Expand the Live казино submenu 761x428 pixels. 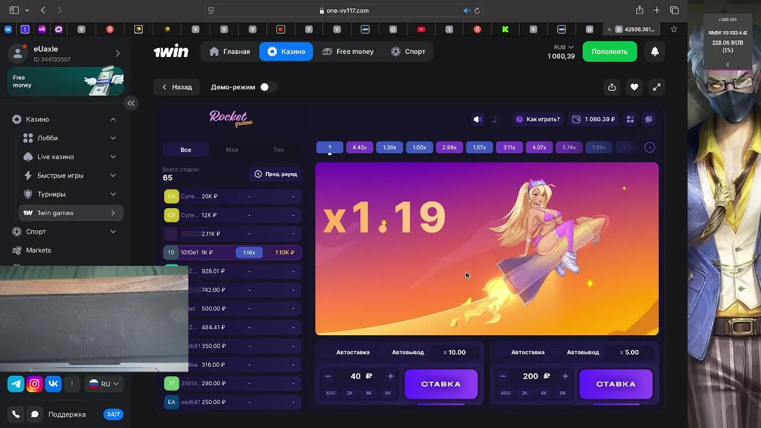[x=113, y=157]
